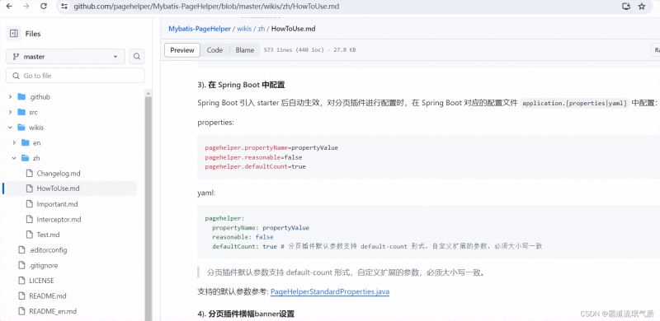Click file icon next to Interceptor.md
The height and width of the screenshot is (321, 660).
coord(29,219)
